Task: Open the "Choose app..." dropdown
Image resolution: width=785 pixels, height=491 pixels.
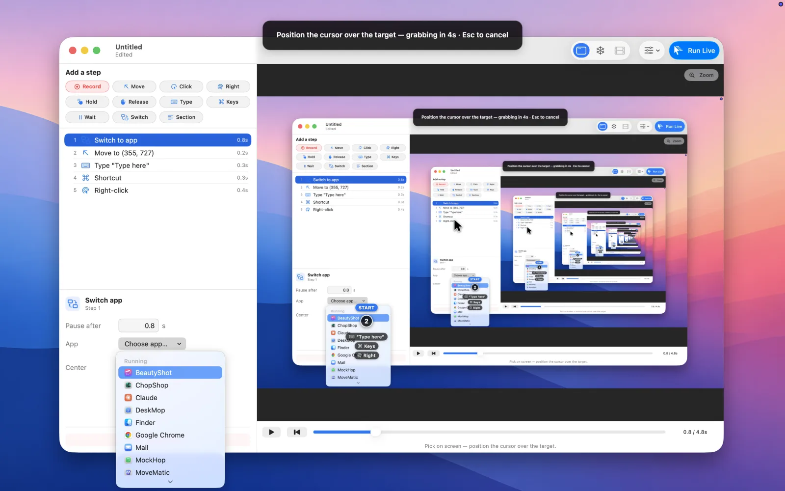Action: [152, 344]
